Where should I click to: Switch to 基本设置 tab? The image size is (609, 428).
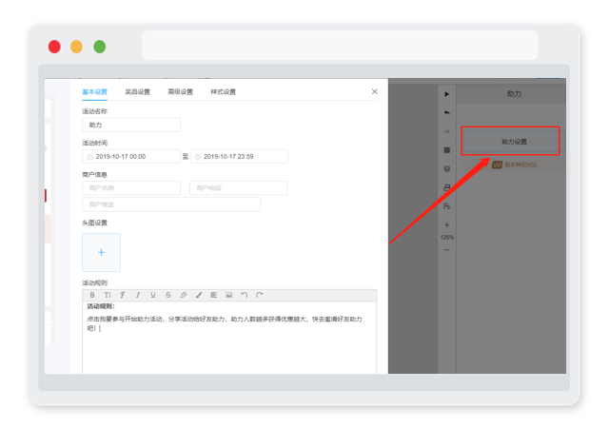(x=95, y=92)
